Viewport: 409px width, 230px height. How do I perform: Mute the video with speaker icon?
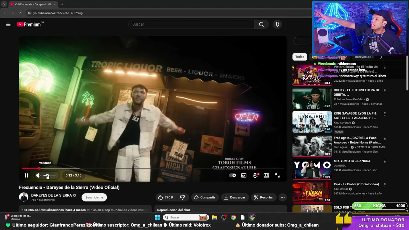click(38, 175)
